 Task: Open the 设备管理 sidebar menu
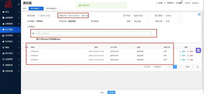[10, 59]
